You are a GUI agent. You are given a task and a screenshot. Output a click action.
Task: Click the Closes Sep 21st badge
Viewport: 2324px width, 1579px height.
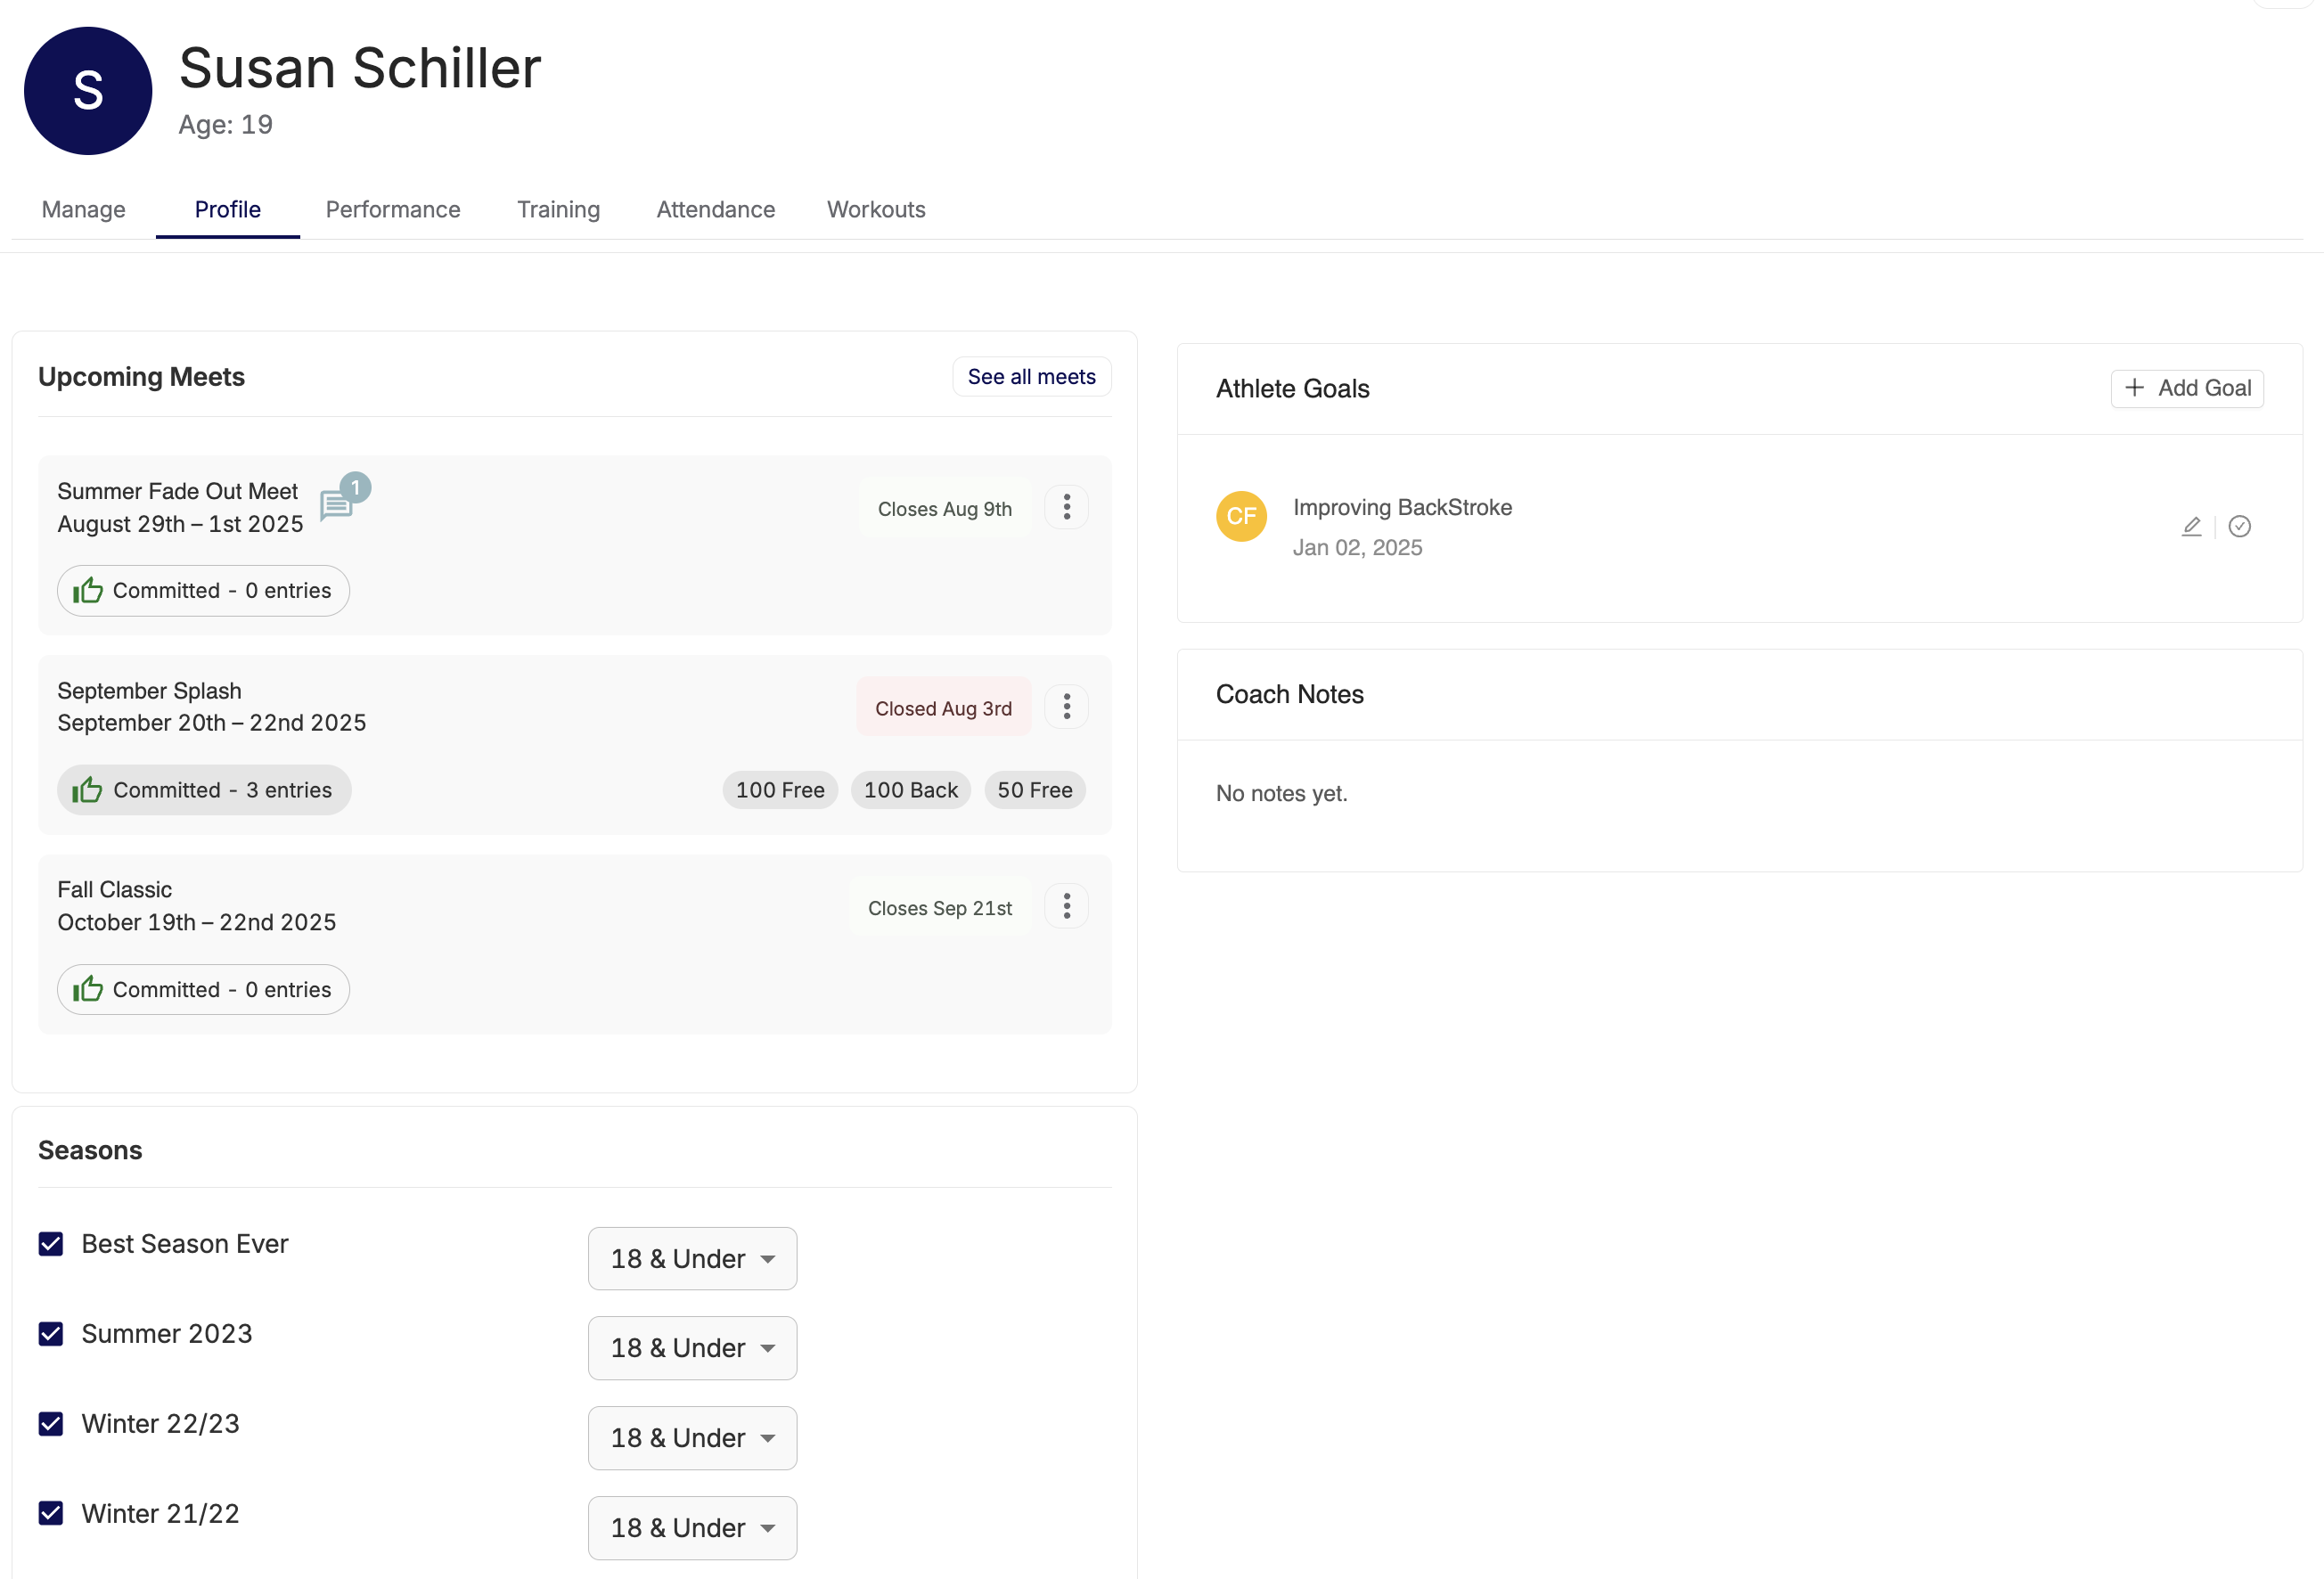(940, 908)
